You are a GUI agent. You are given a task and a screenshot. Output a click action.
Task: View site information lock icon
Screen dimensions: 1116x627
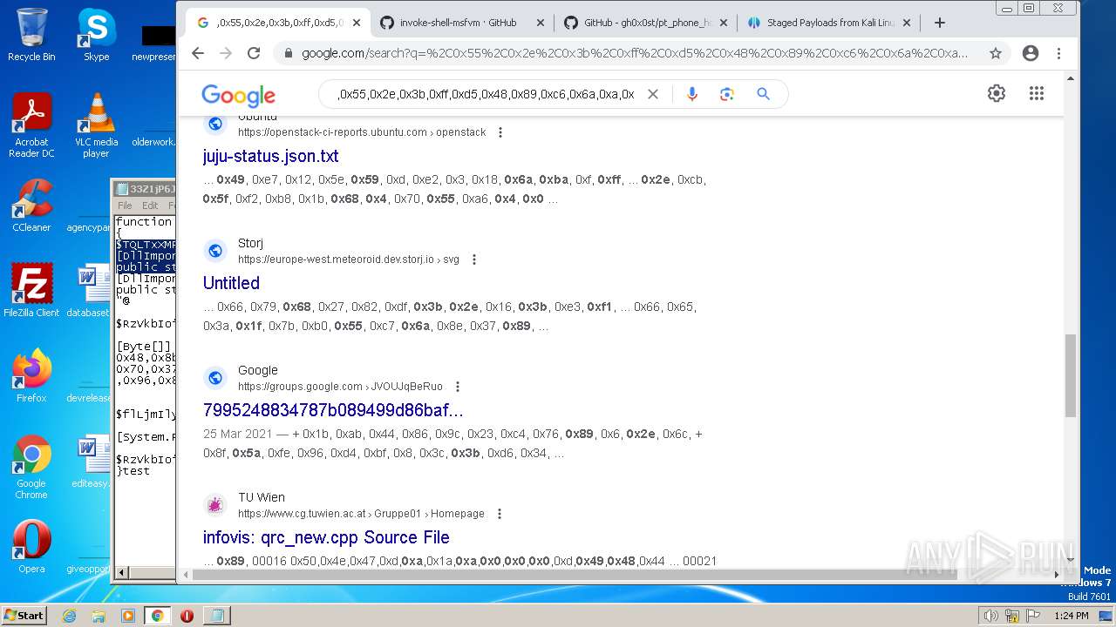pyautogui.click(x=288, y=53)
